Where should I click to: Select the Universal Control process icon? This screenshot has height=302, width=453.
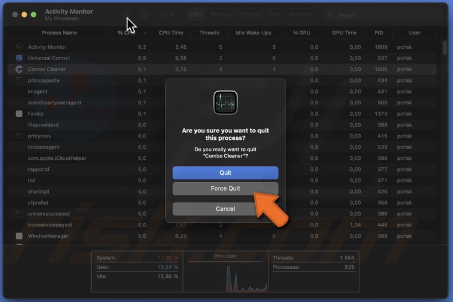[19, 58]
